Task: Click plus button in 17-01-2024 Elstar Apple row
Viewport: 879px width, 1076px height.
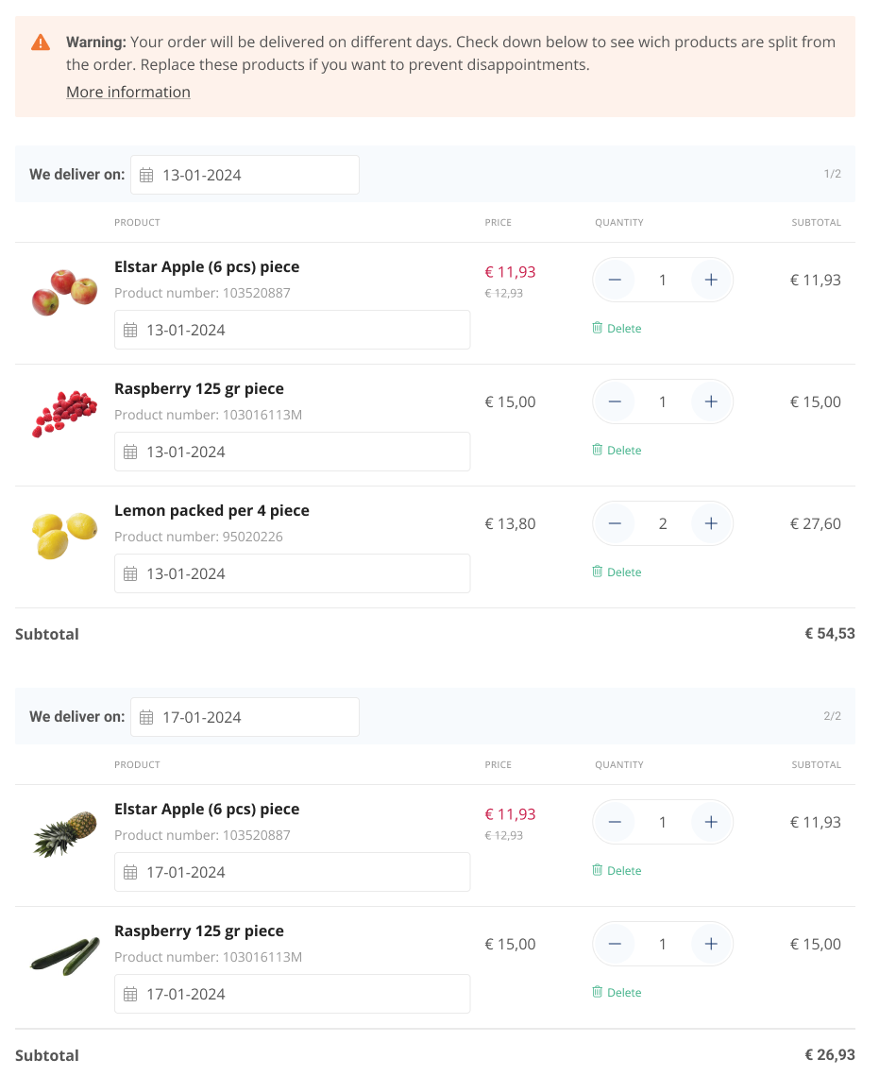Action: [x=711, y=822]
